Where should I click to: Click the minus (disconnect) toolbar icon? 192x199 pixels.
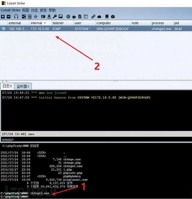9,16
